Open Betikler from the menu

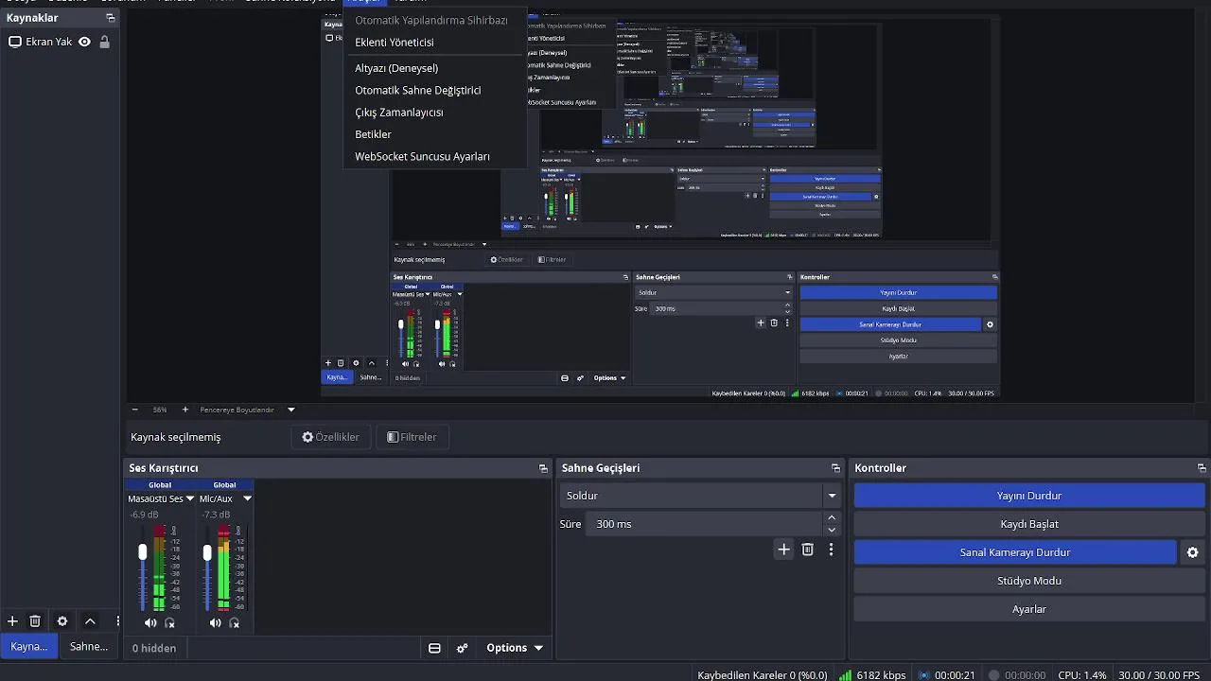click(373, 134)
